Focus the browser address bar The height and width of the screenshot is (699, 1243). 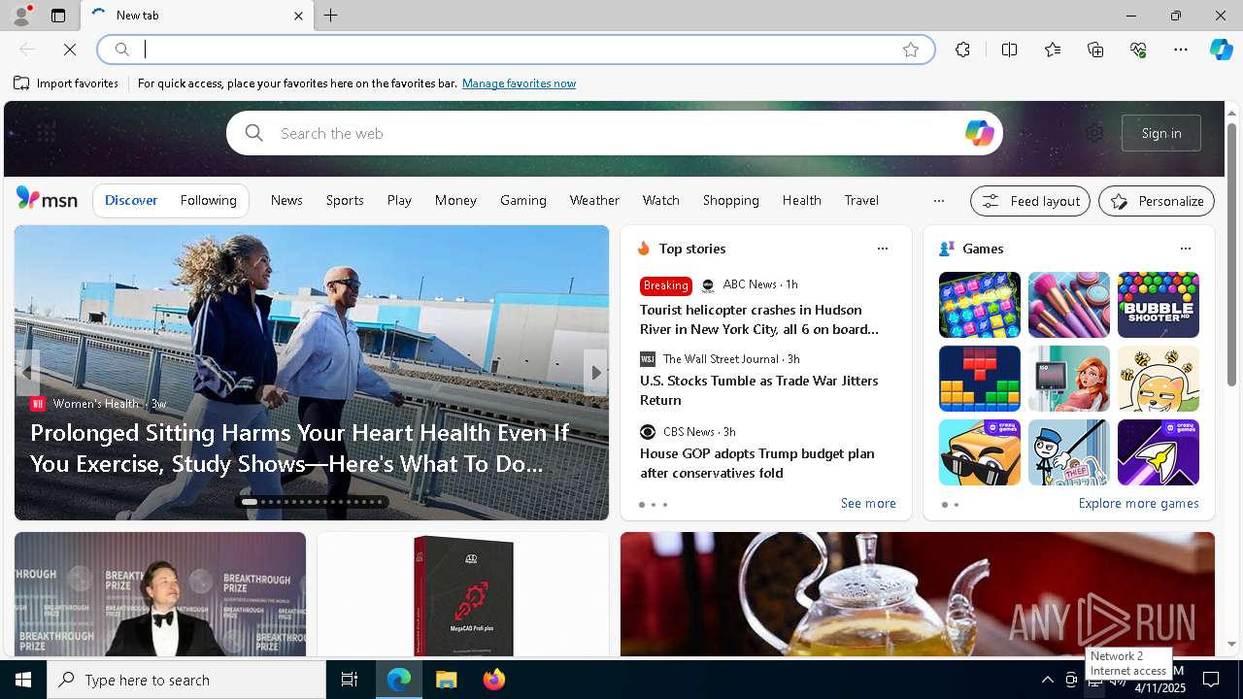pyautogui.click(x=516, y=50)
